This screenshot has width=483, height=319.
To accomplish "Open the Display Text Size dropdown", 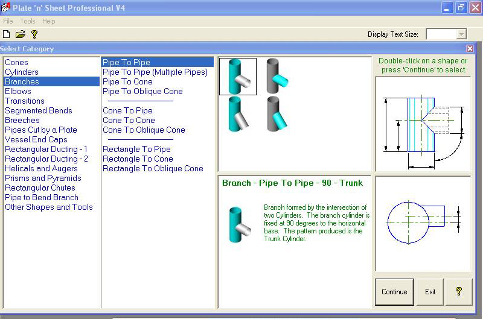I will [461, 34].
